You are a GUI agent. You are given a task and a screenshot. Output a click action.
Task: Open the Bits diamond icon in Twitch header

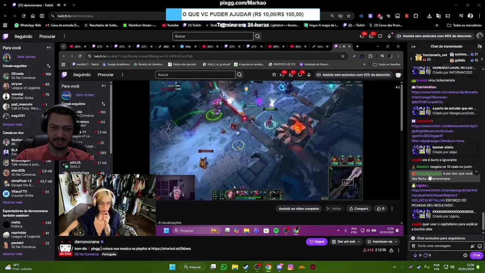(389, 36)
